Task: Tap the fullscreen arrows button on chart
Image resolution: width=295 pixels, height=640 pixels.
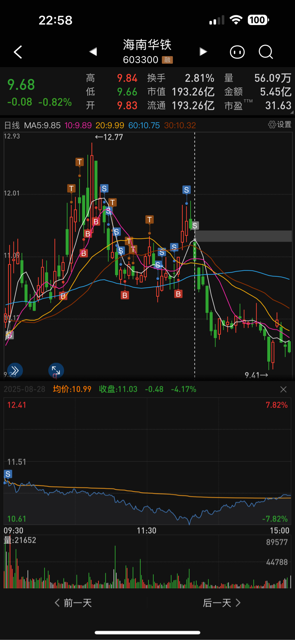Action: [56, 370]
